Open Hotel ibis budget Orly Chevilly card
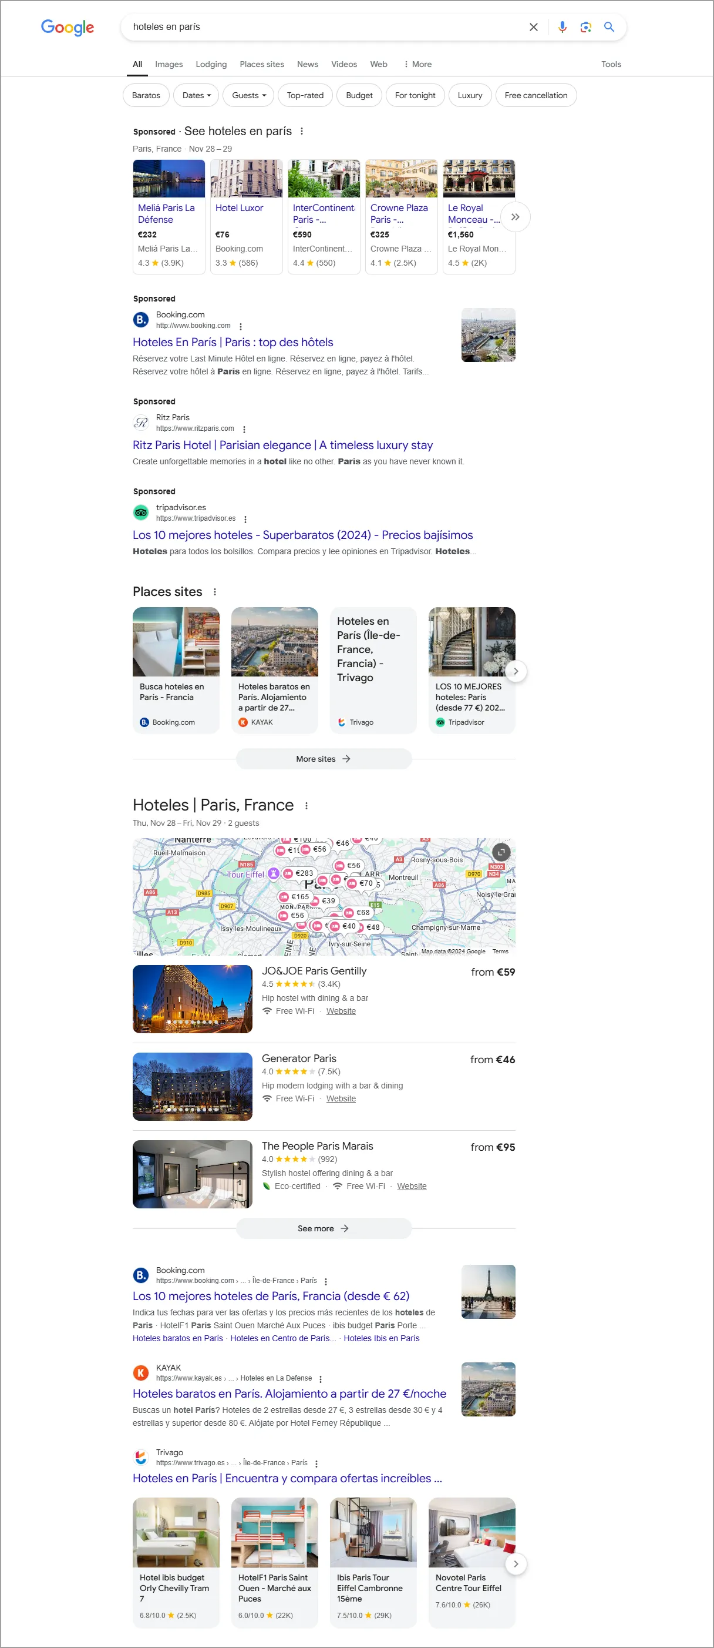The height and width of the screenshot is (1648, 714). pyautogui.click(x=176, y=1562)
